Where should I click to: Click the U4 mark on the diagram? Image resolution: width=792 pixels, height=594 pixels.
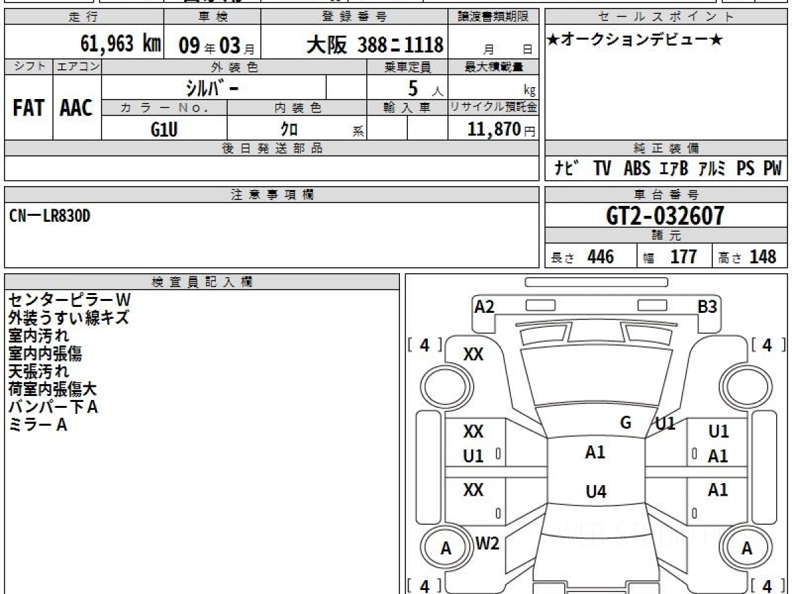tap(596, 492)
